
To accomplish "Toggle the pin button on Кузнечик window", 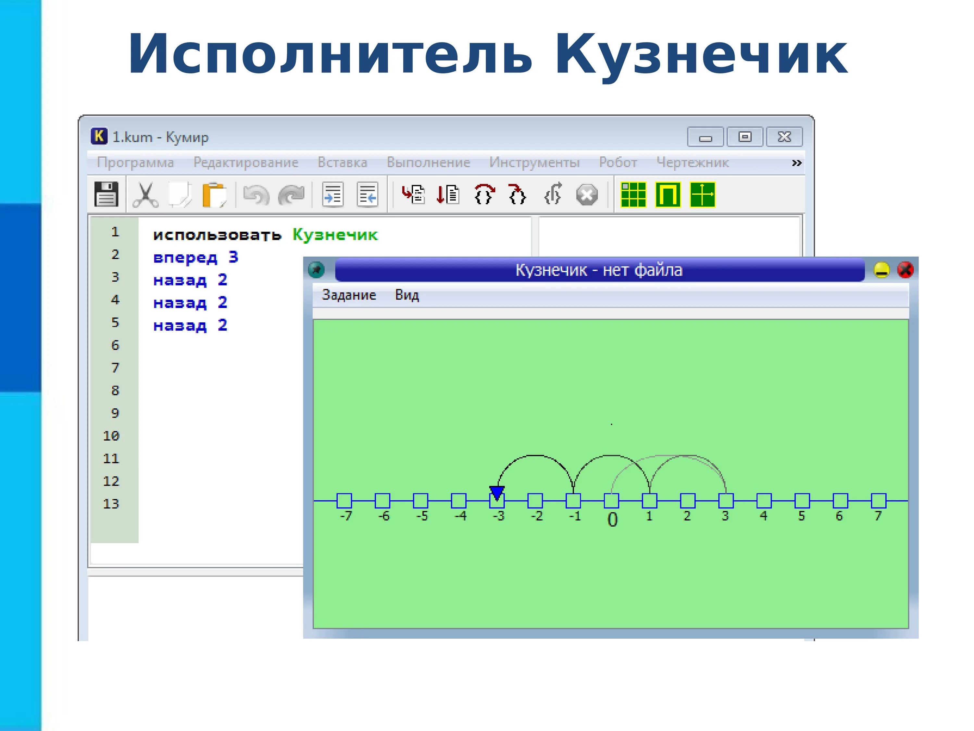I will [316, 270].
